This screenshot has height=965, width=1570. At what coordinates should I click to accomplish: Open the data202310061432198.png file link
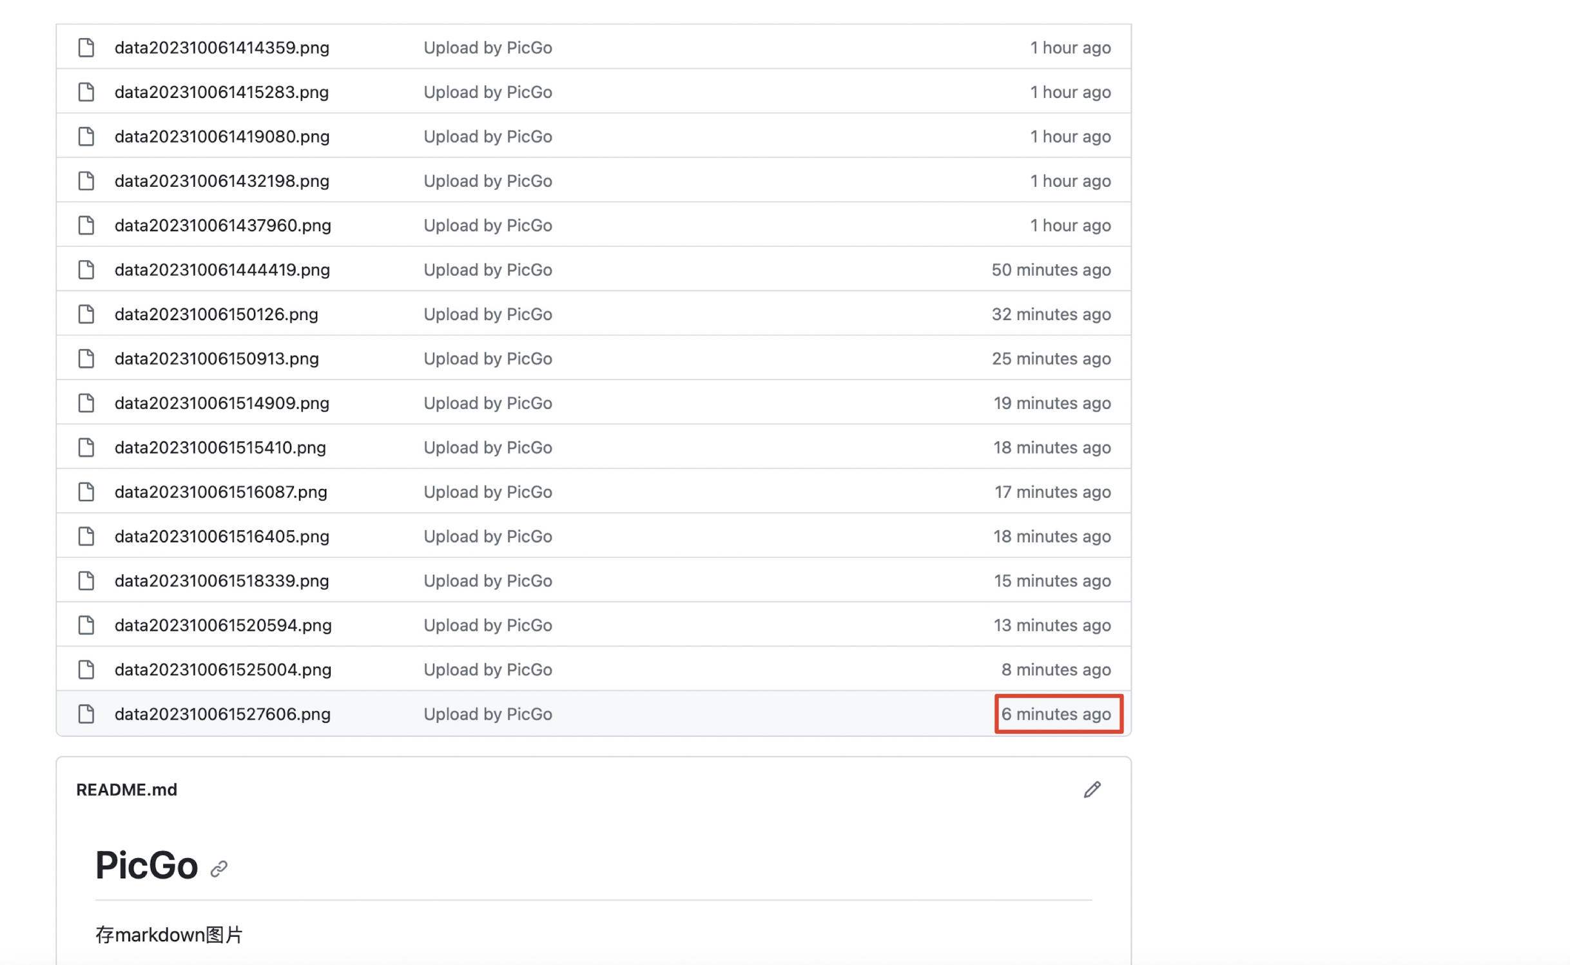[222, 181]
